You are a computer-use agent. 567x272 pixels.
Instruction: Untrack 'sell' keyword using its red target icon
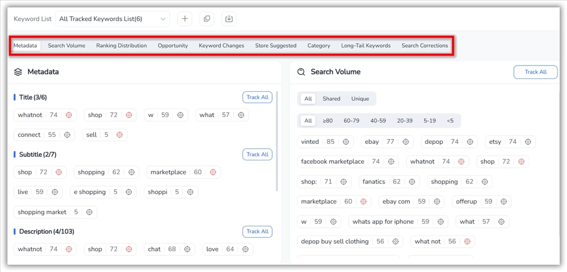click(119, 135)
